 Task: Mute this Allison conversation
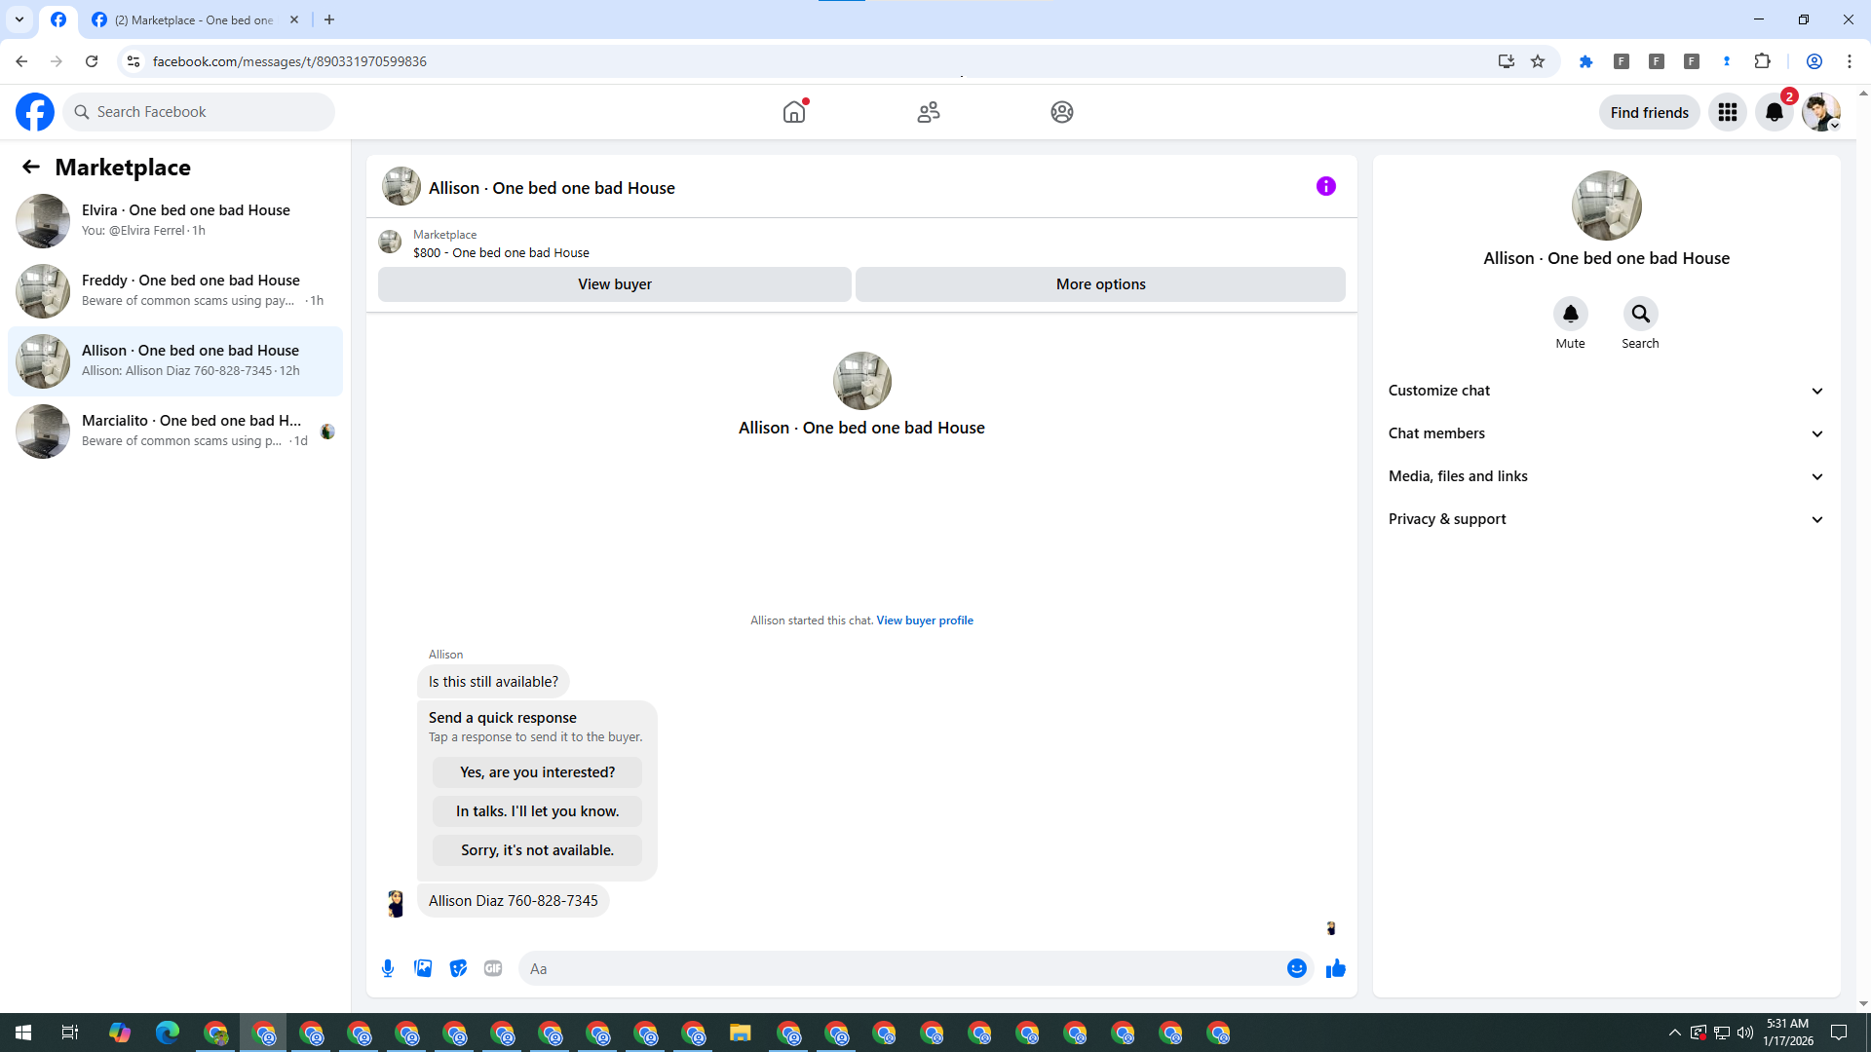(1570, 315)
